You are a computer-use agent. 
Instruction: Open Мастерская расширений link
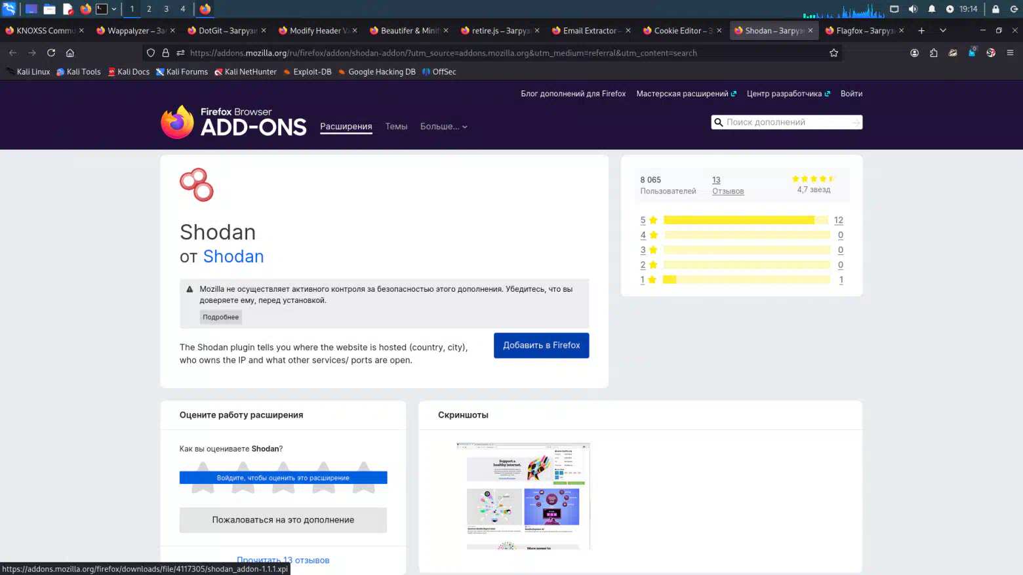pos(686,94)
